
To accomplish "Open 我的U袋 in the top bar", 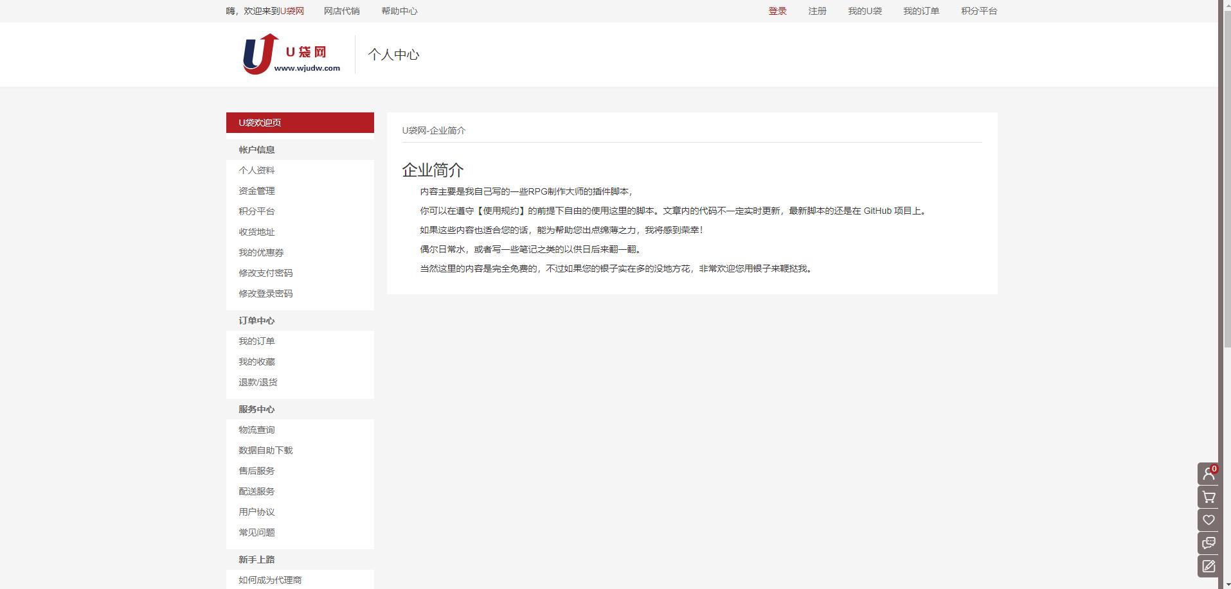I will (x=865, y=11).
